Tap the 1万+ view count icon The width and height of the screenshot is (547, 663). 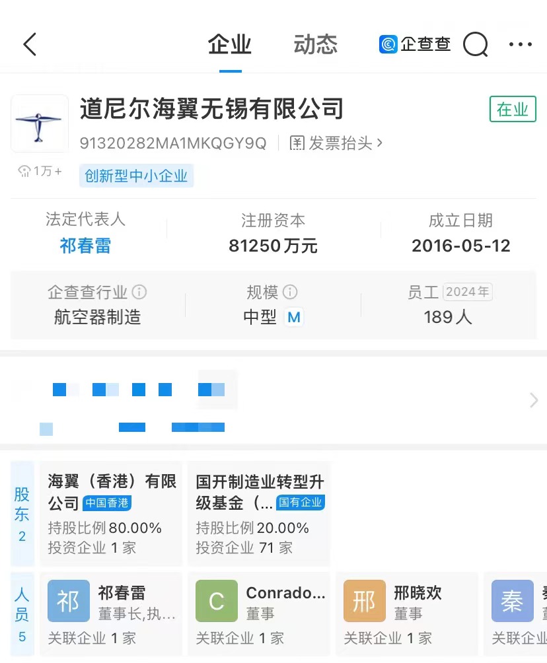24,171
